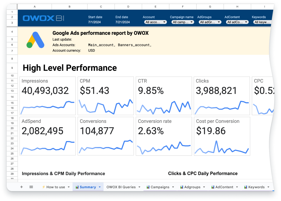This screenshot has width=281, height=201.
Task: Click the CTR value 9.85%
Action: pyautogui.click(x=151, y=90)
